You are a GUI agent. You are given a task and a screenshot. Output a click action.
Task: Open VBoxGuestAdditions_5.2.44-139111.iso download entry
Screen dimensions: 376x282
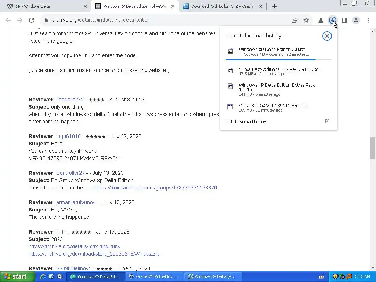pos(278,72)
